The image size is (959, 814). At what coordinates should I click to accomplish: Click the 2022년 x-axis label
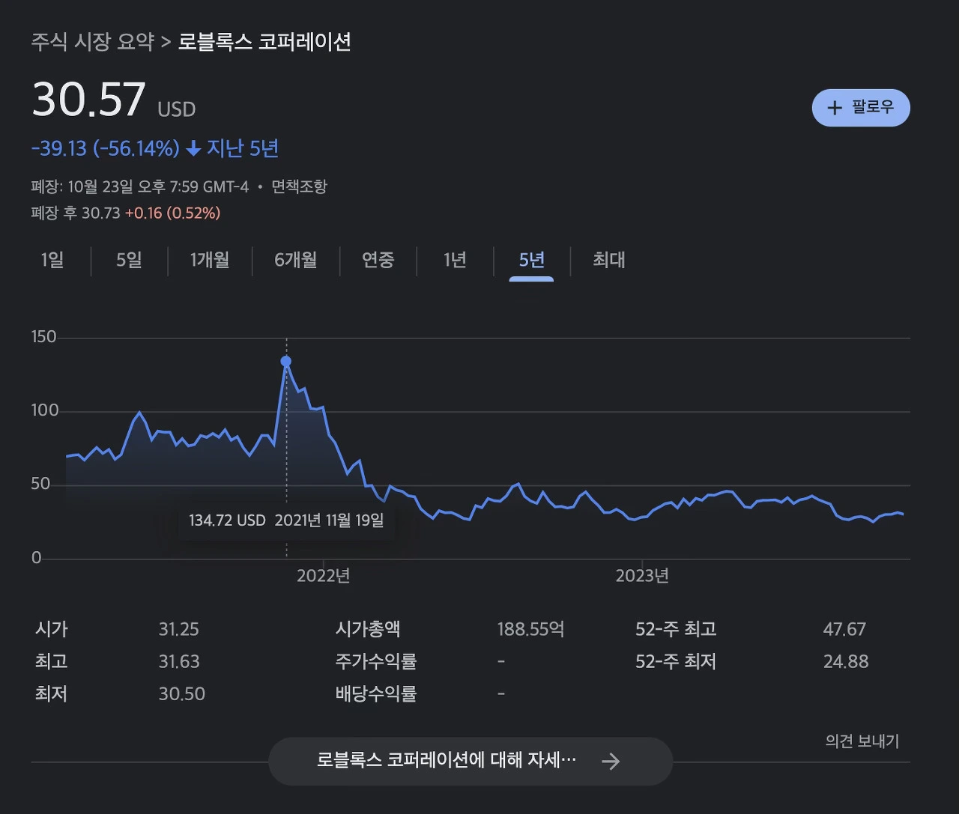[x=324, y=576]
